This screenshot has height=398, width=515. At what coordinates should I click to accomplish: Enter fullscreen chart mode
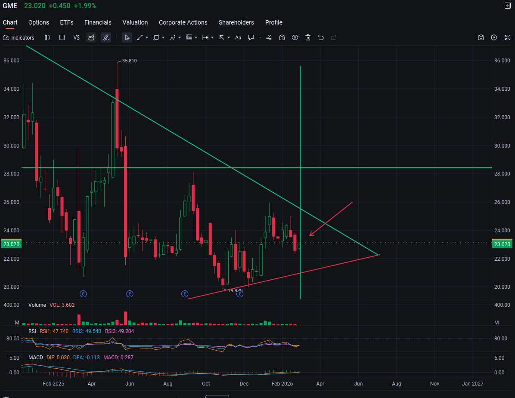508,38
